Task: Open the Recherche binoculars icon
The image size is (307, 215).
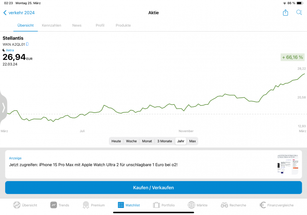Action: [x=224, y=205]
